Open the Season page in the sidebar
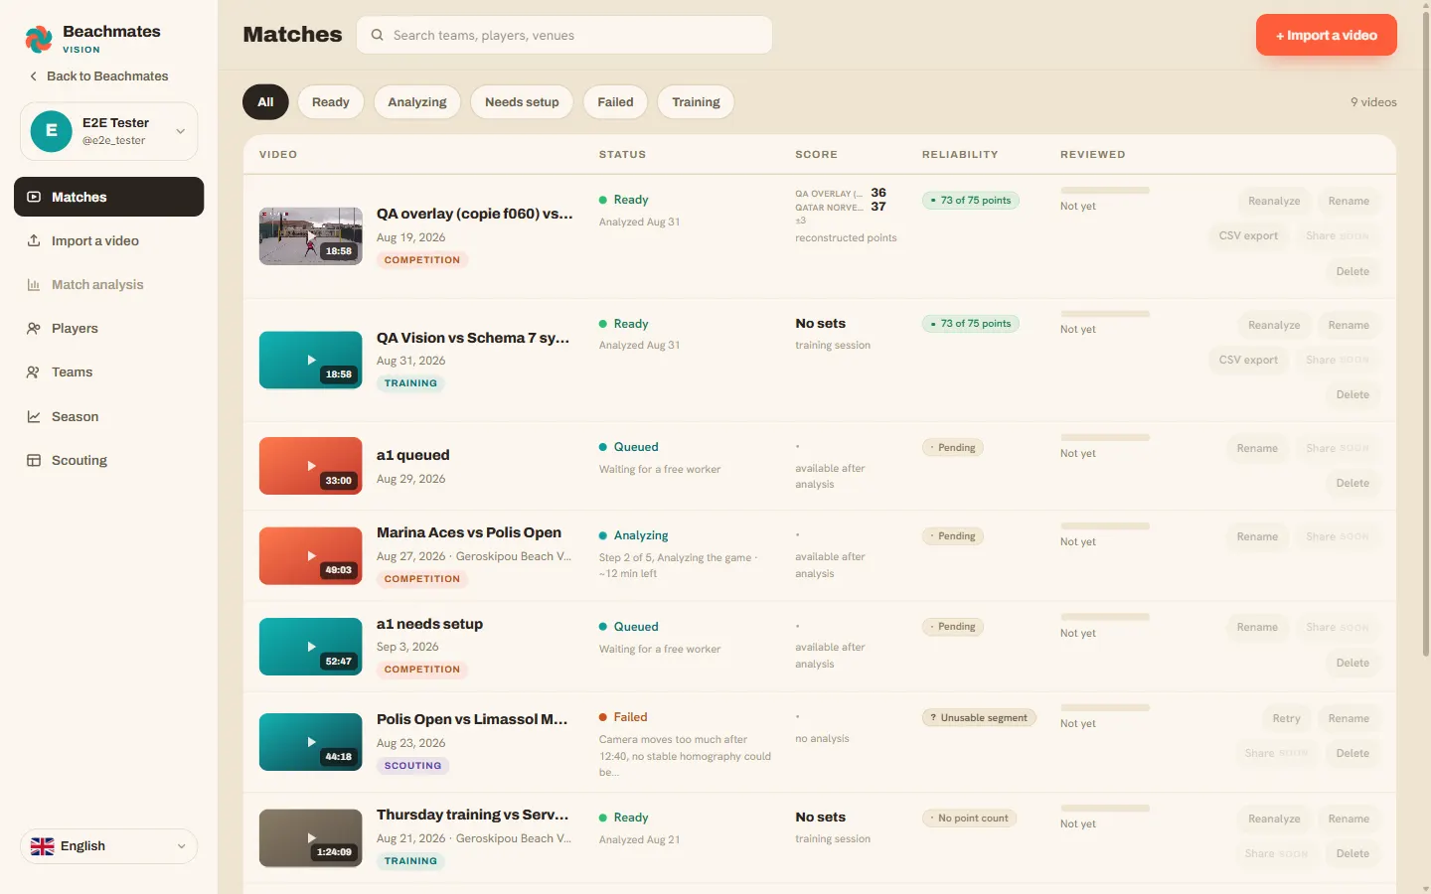This screenshot has width=1431, height=894. pyautogui.click(x=109, y=416)
